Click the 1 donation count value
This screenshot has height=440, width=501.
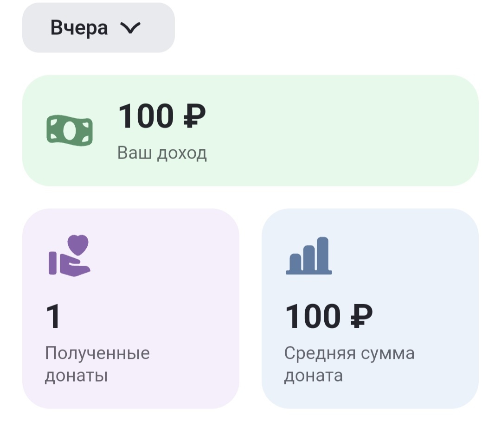[52, 316]
